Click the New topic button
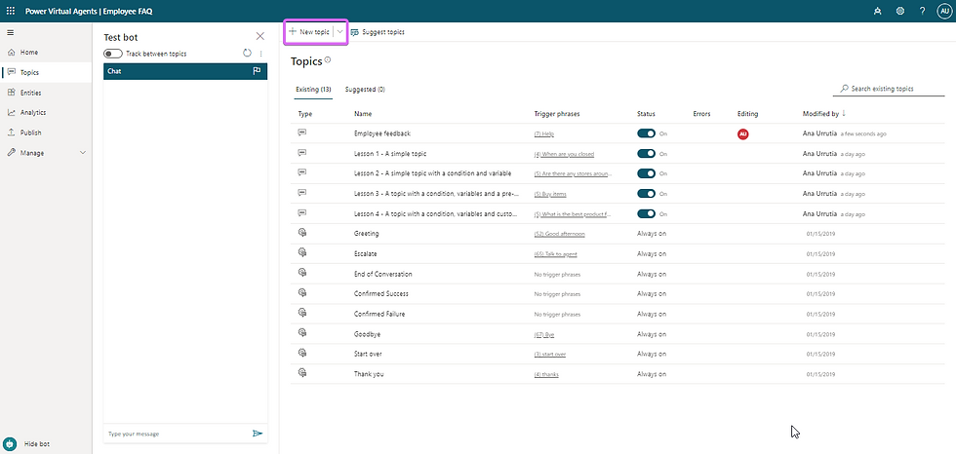The image size is (956, 454). click(x=309, y=31)
